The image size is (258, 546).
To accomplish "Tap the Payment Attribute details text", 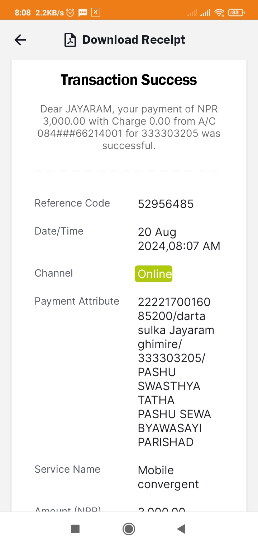I will tap(176, 372).
